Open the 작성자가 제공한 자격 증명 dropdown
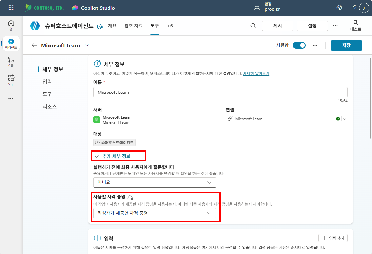This screenshot has height=254, width=372. [155, 213]
